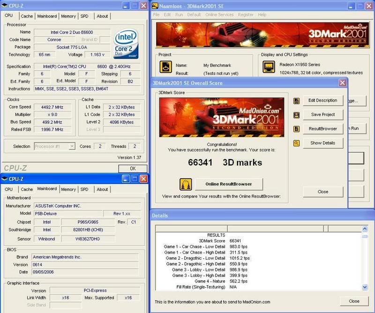Close the lower CPU-Z Mainboard window
Image resolution: width=375 pixels, height=313 pixels.
[143, 179]
